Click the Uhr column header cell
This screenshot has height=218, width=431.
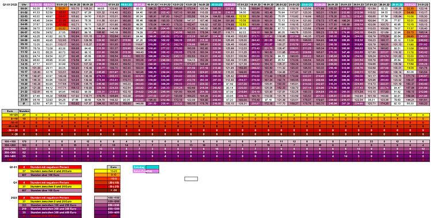24,5
